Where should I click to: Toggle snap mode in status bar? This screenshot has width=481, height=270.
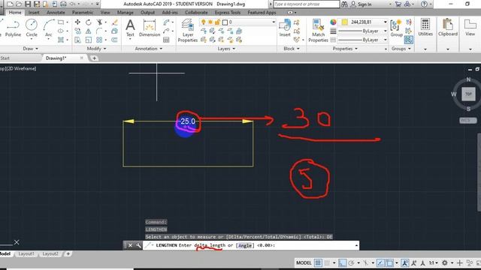point(328,262)
